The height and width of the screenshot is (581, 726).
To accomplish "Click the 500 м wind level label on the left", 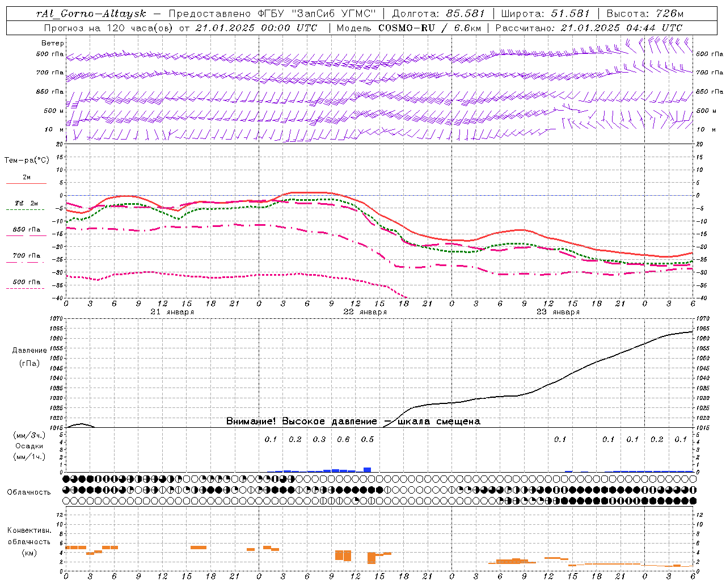I will [54, 111].
